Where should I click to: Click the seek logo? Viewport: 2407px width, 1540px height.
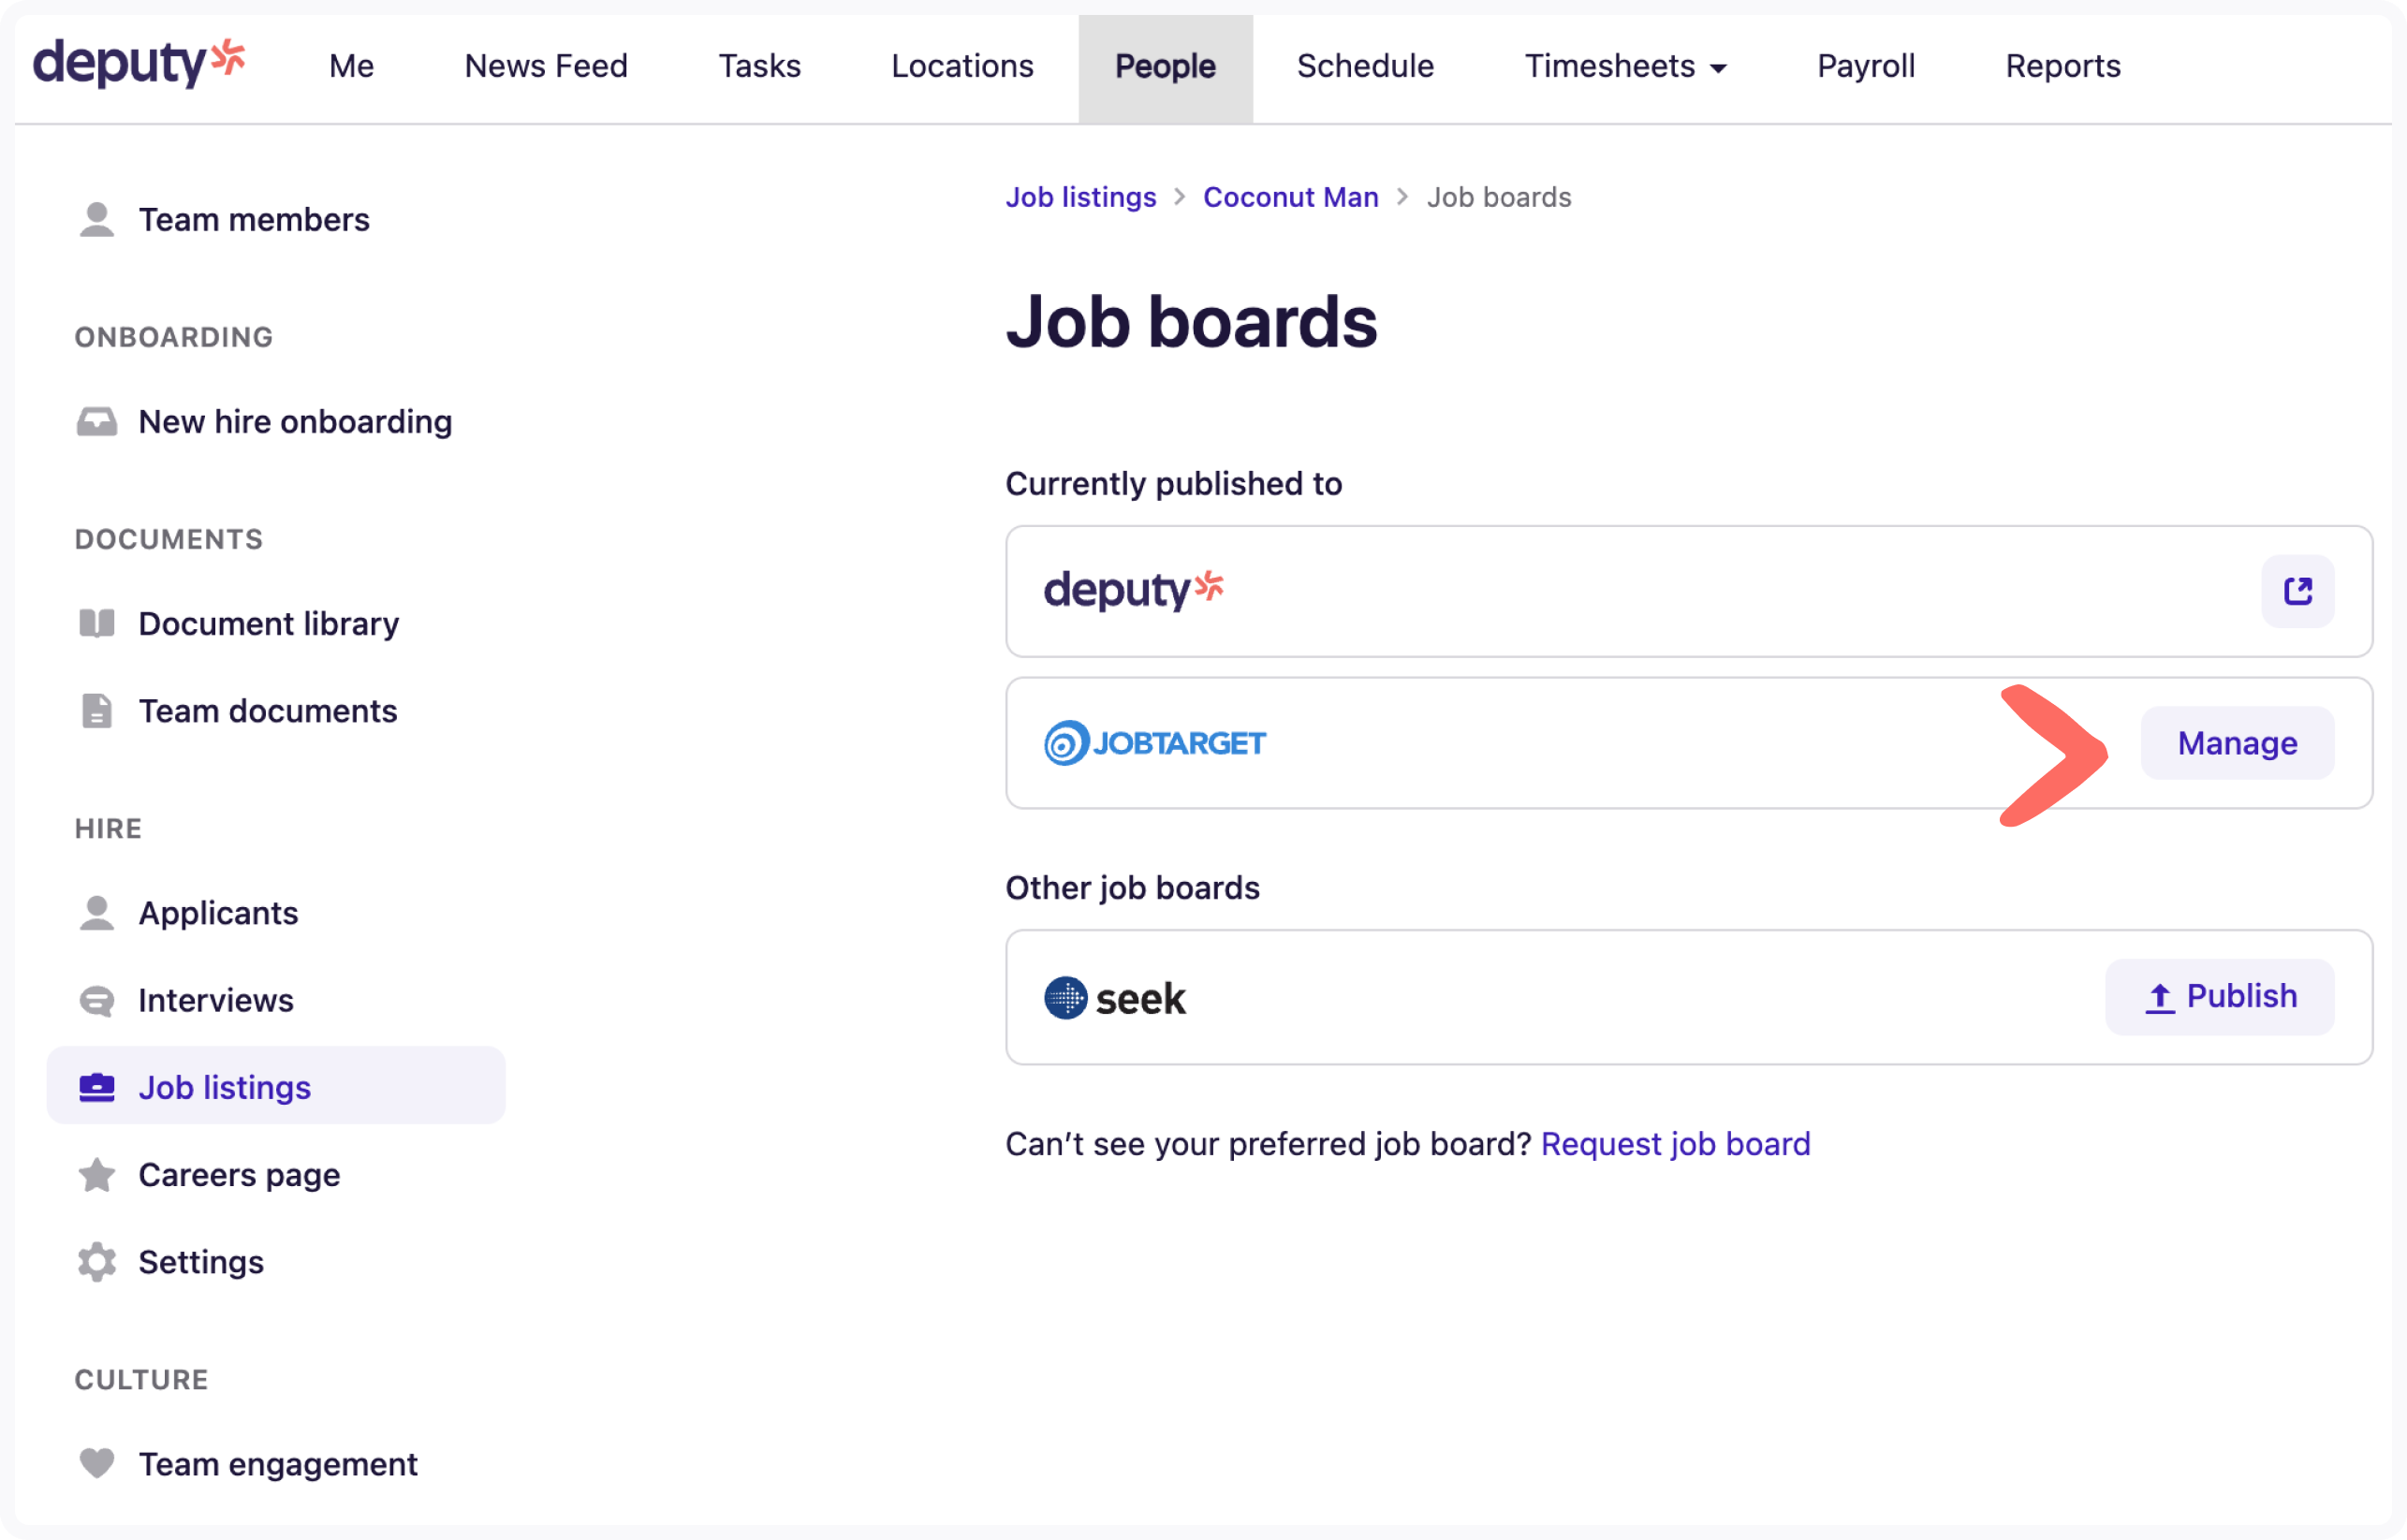[1114, 998]
